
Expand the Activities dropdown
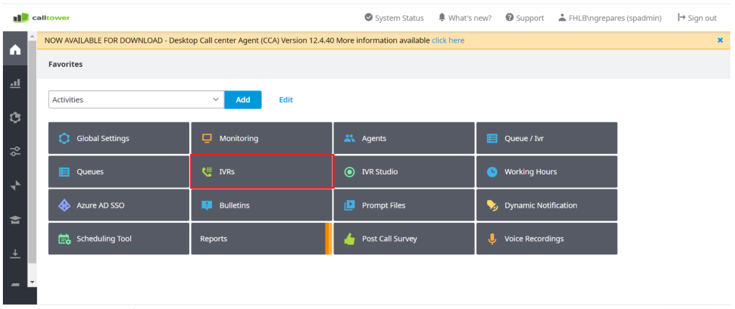coord(136,100)
